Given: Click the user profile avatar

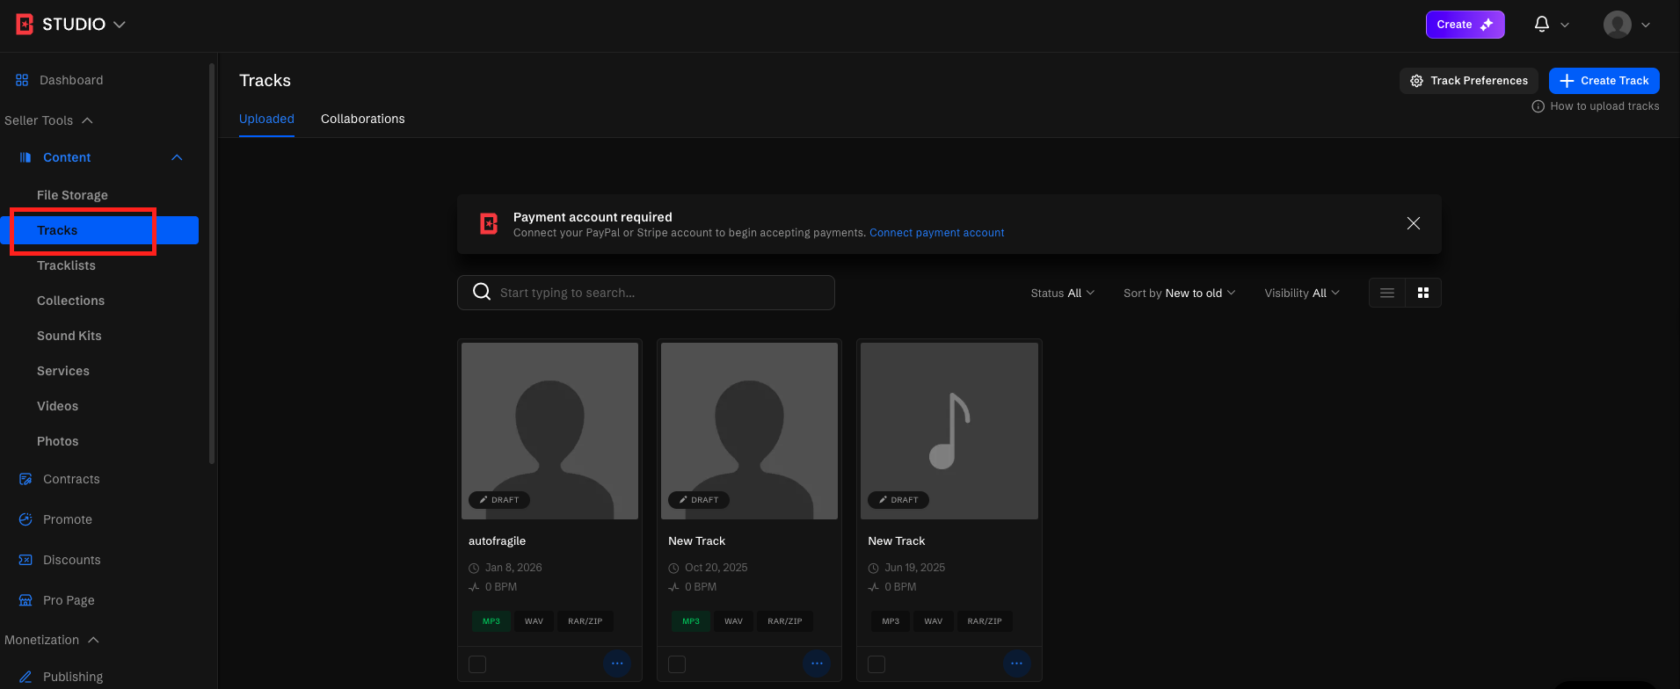Looking at the screenshot, I should (1617, 25).
